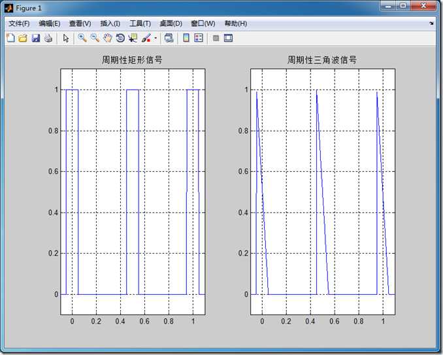Open the 工具(T) menu
This screenshot has width=443, height=355.
click(x=140, y=24)
